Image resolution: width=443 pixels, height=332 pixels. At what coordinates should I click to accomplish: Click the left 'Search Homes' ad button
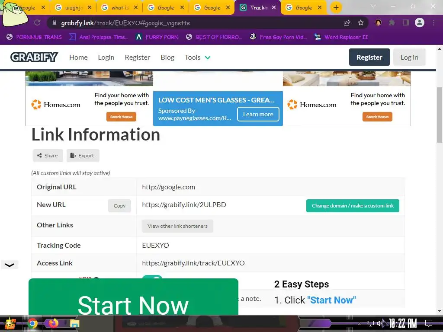[121, 117]
